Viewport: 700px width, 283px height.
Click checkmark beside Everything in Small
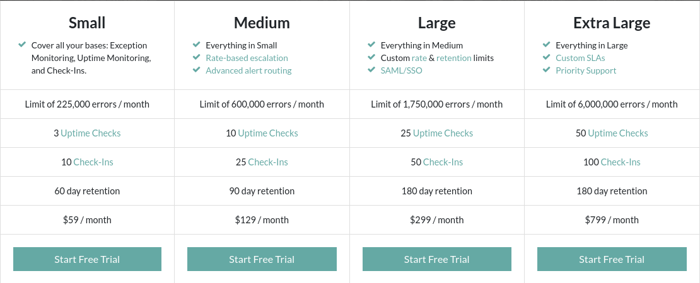point(196,45)
